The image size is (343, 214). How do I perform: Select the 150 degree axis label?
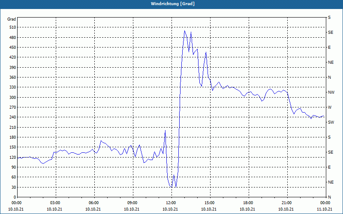click(x=13, y=147)
